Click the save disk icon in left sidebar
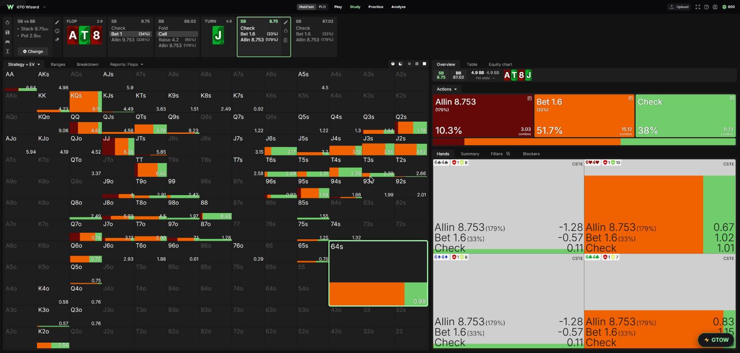740x353 pixels. tap(8, 32)
